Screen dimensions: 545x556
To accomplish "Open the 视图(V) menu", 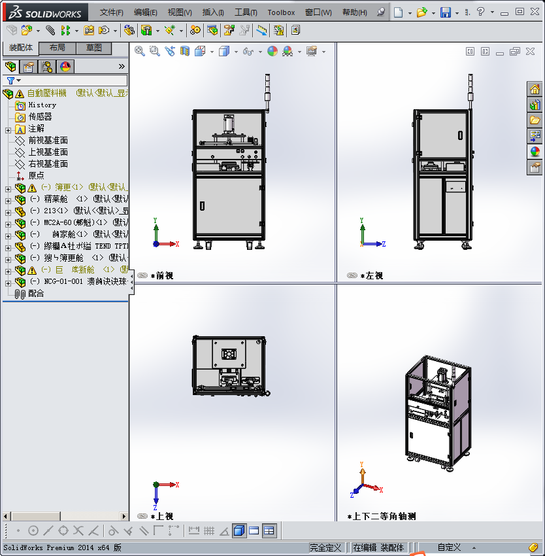I will click(180, 12).
